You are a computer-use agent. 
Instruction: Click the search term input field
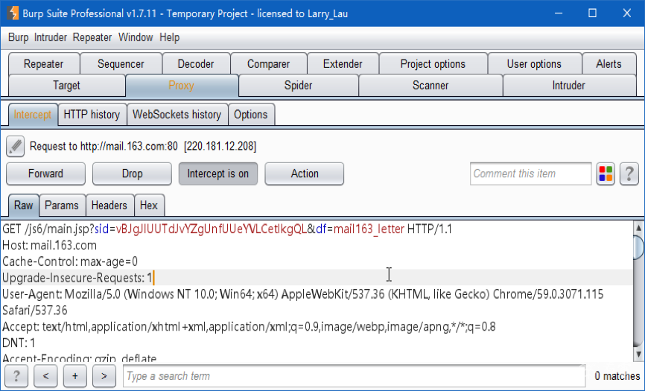coord(354,376)
